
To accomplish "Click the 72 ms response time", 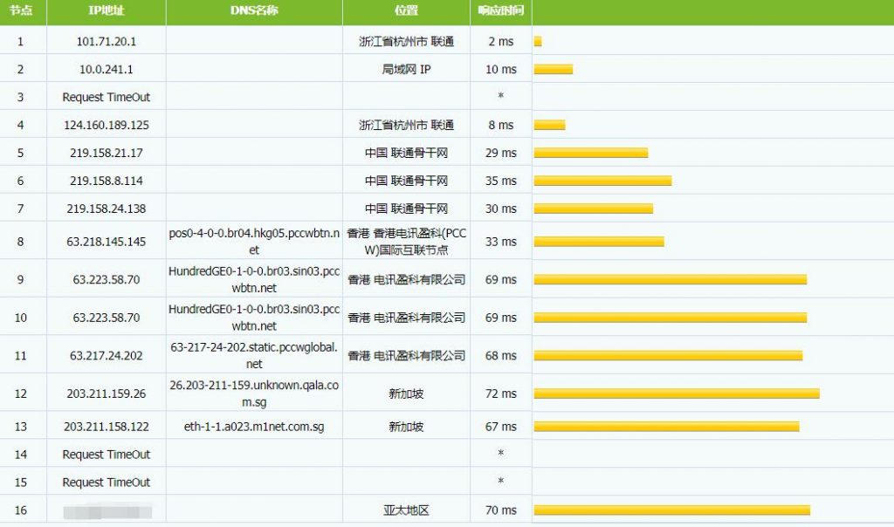I will click(500, 394).
